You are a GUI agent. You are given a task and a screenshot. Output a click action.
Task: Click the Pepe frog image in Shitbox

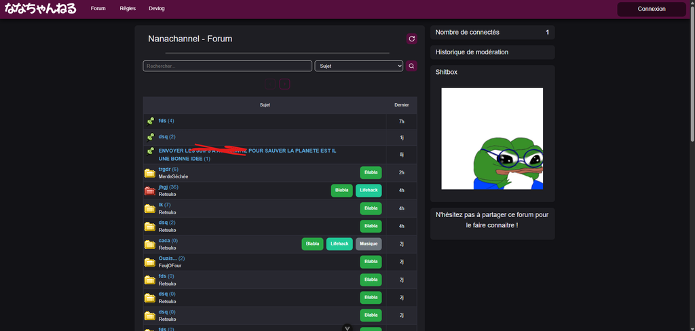[x=492, y=139]
